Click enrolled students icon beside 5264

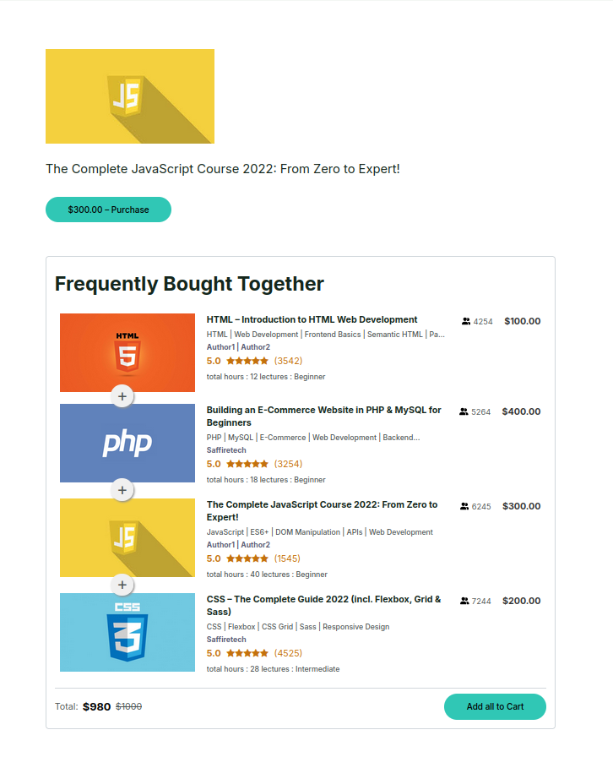(x=464, y=412)
